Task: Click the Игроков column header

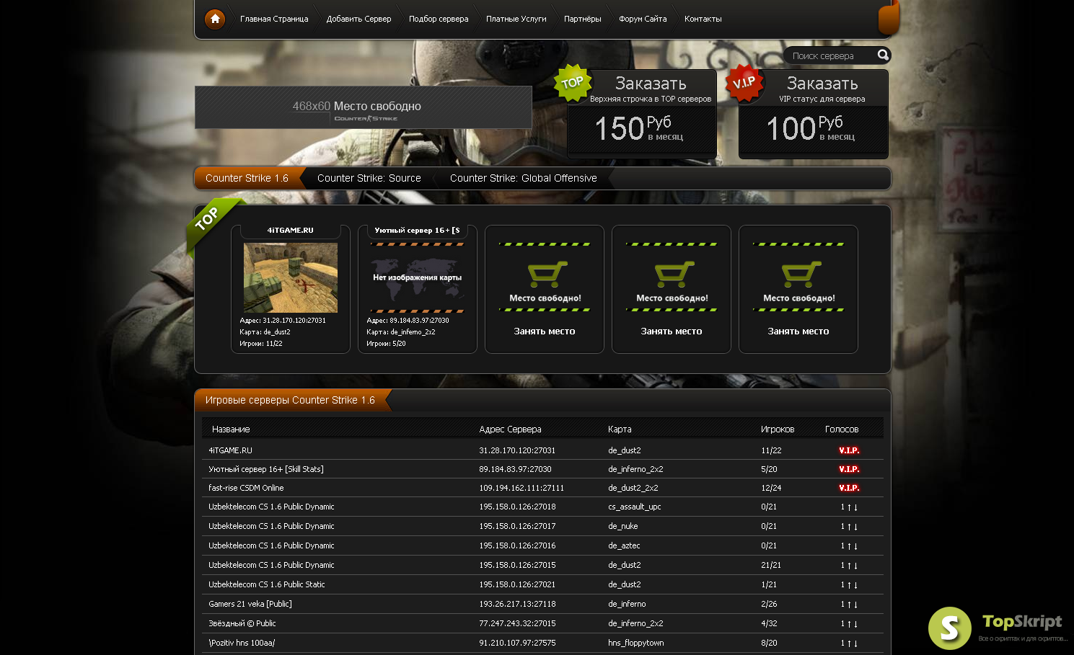Action: (x=778, y=429)
